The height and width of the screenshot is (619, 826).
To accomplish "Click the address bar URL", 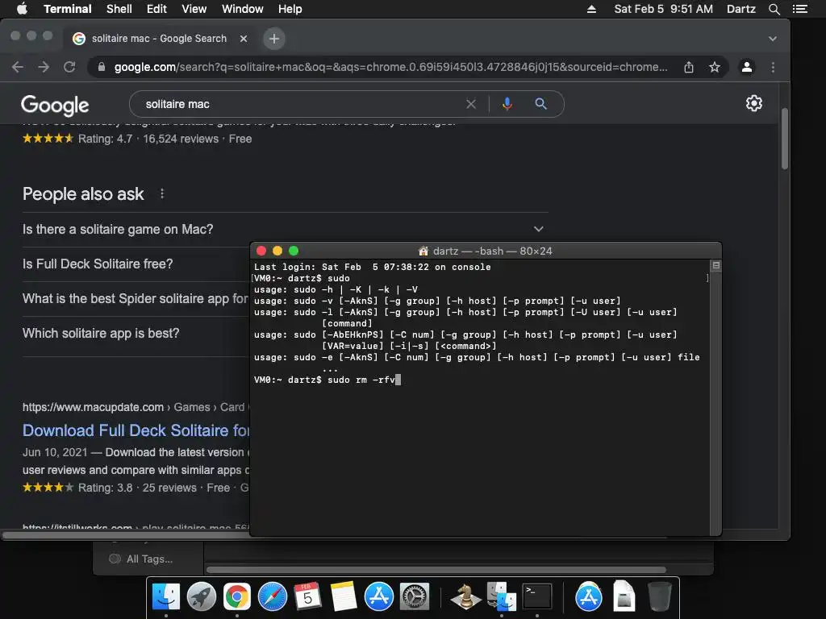I will pos(391,67).
